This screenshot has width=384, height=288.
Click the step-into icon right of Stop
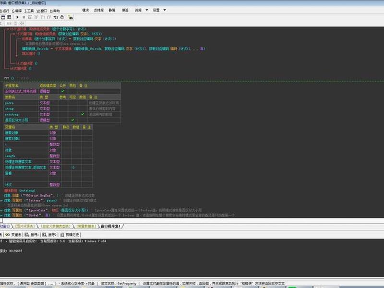click(x=30, y=17)
